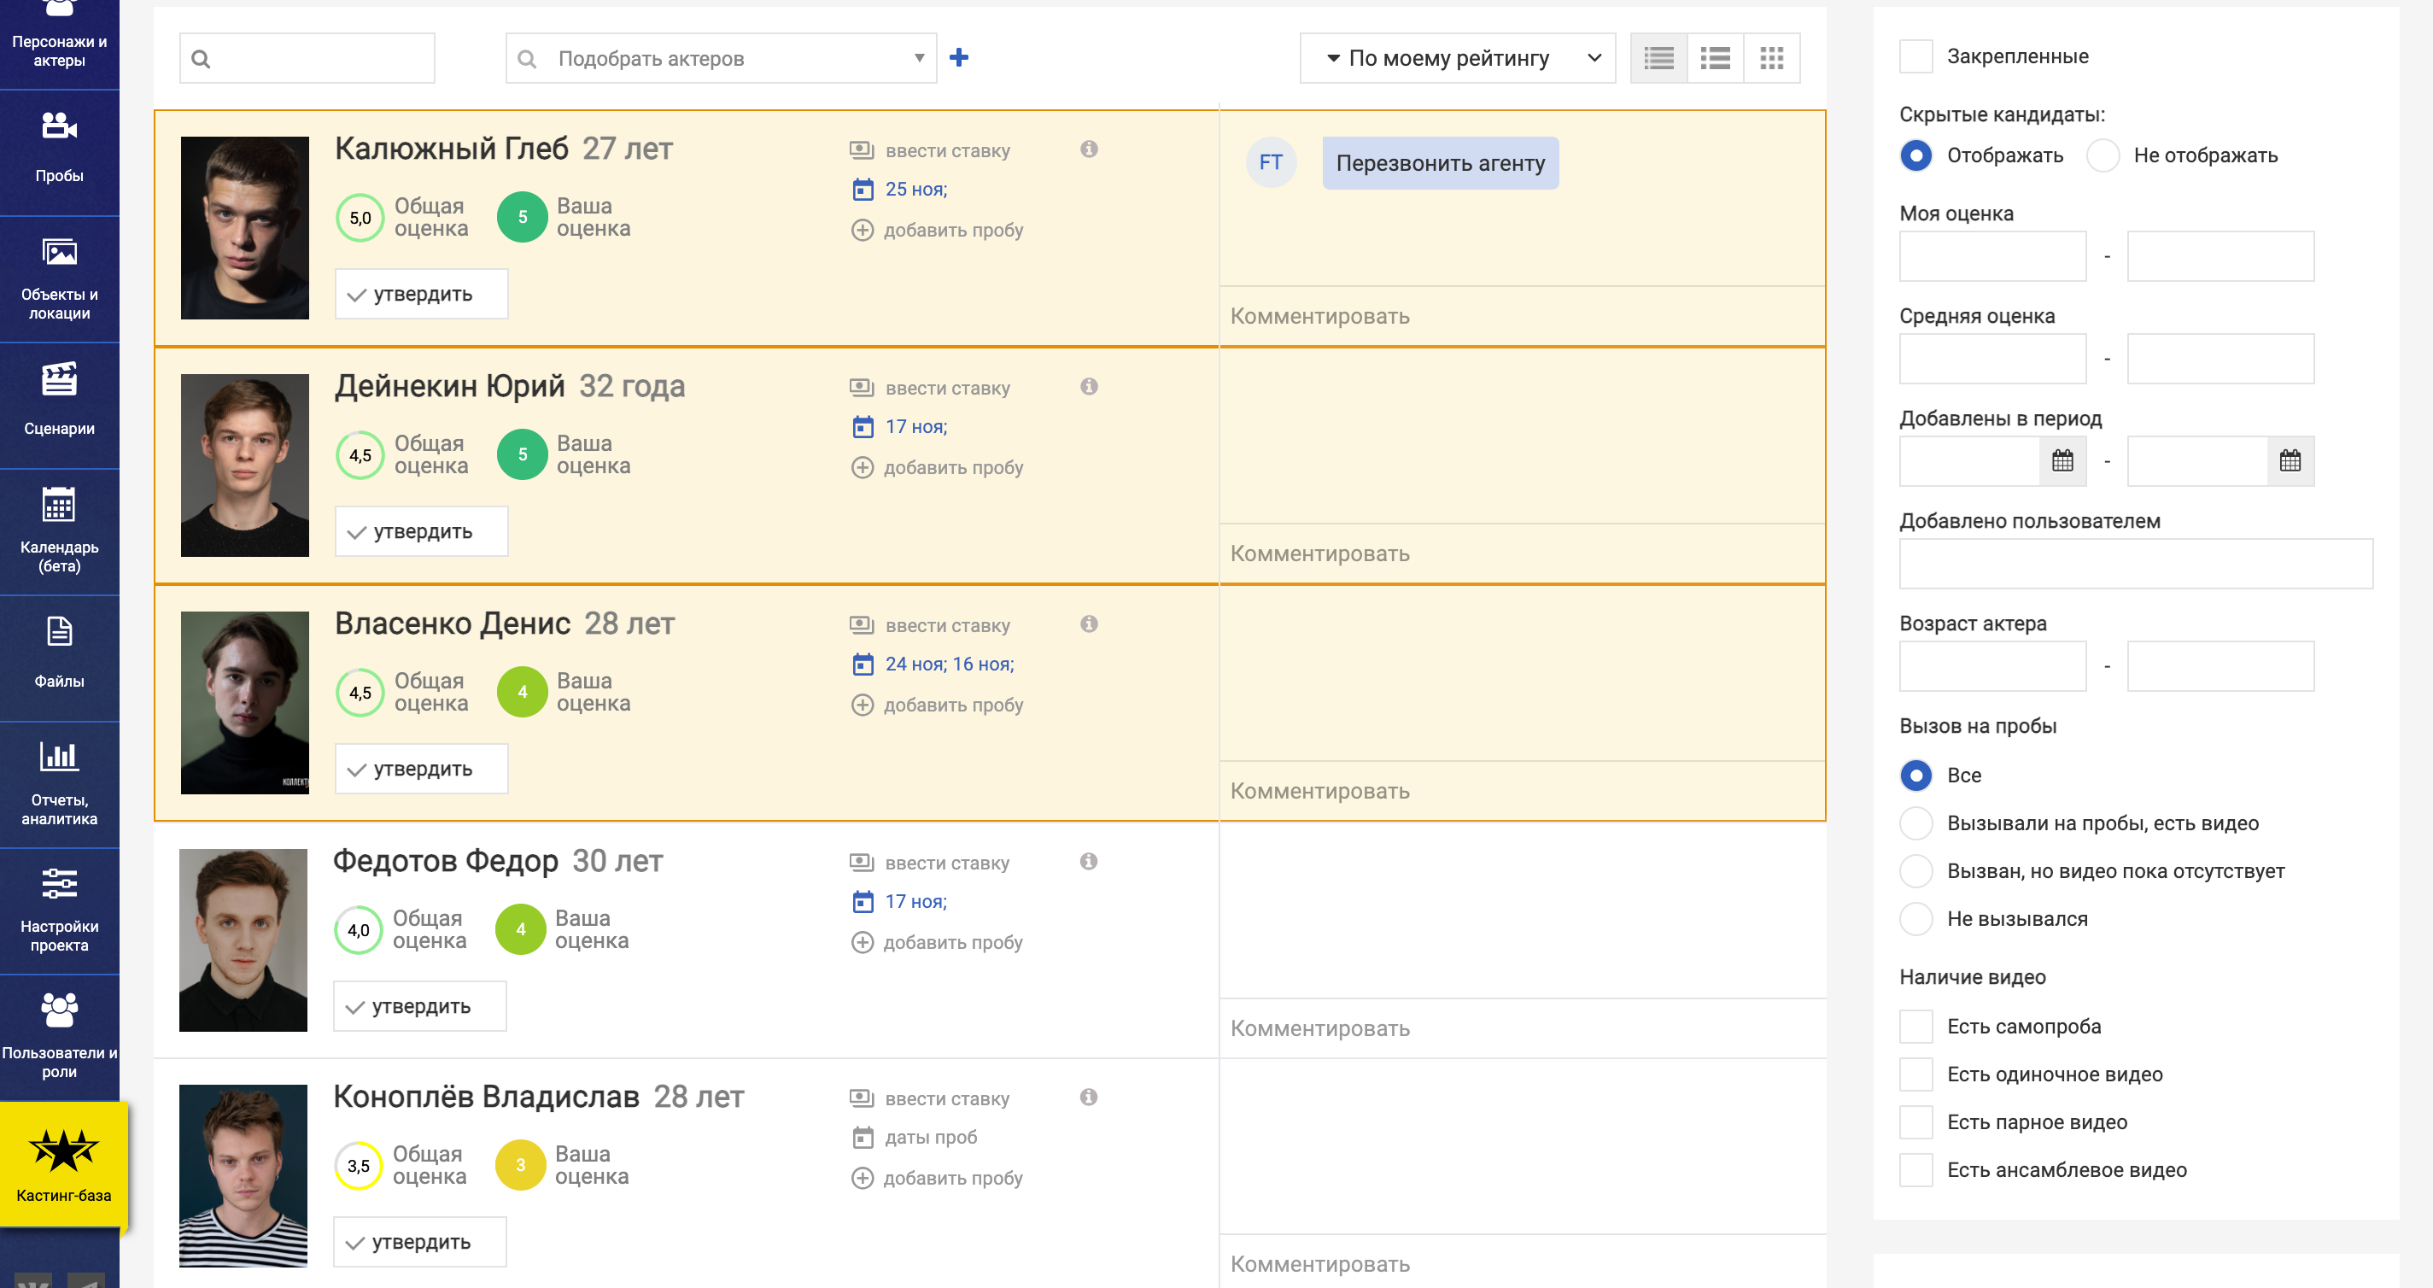Enable the Закрепленные checkbox
2433x1288 pixels.
[x=1915, y=56]
